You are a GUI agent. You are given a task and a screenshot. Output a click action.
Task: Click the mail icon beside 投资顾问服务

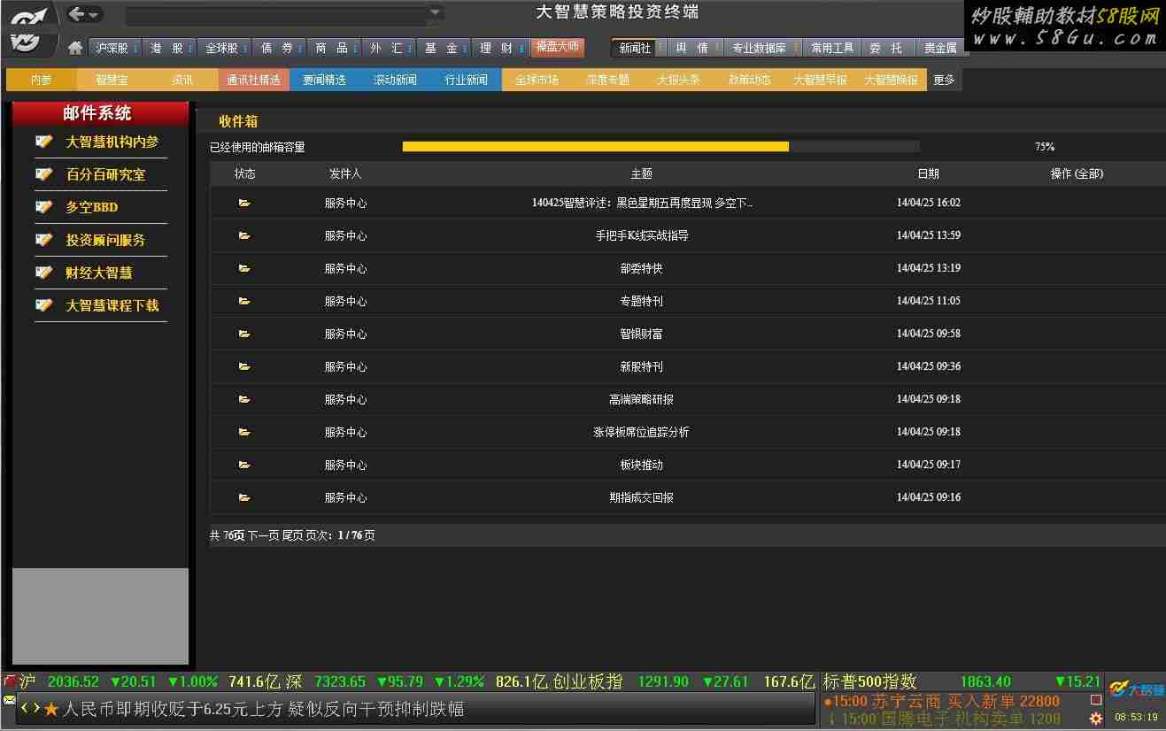point(43,240)
